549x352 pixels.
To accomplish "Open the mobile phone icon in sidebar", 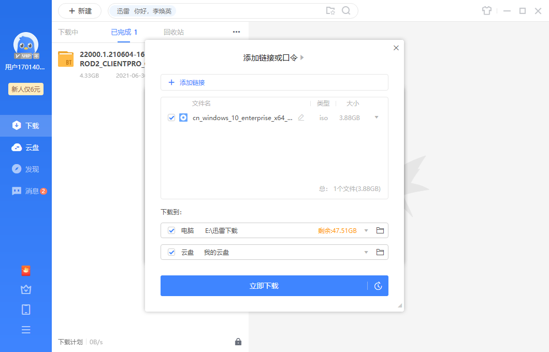I will 26,310.
